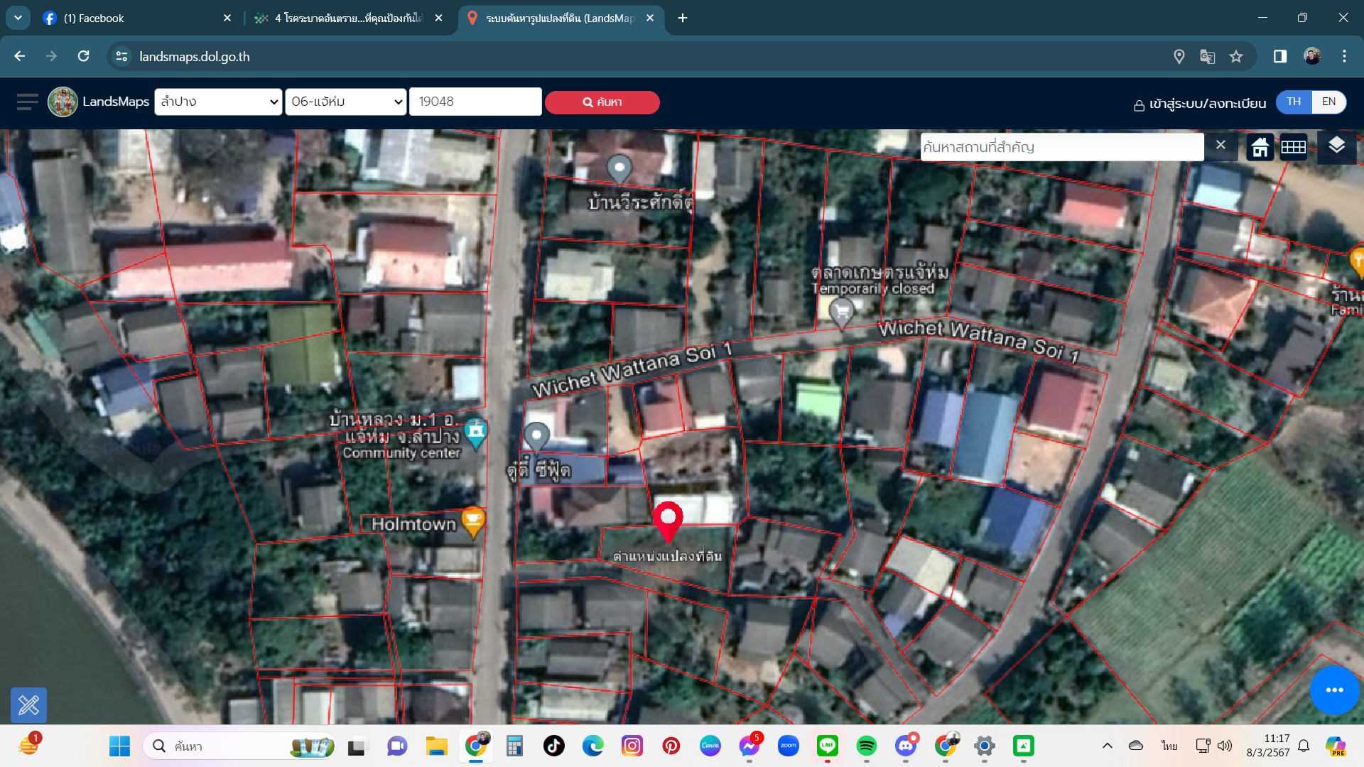This screenshot has height=767, width=1364.
Task: Open เข้าสู่ระบบ/ลงทะเบียน login link
Action: tap(1200, 104)
